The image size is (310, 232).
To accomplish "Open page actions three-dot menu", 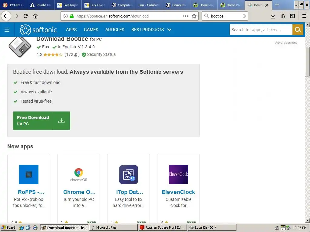I will (x=186, y=16).
